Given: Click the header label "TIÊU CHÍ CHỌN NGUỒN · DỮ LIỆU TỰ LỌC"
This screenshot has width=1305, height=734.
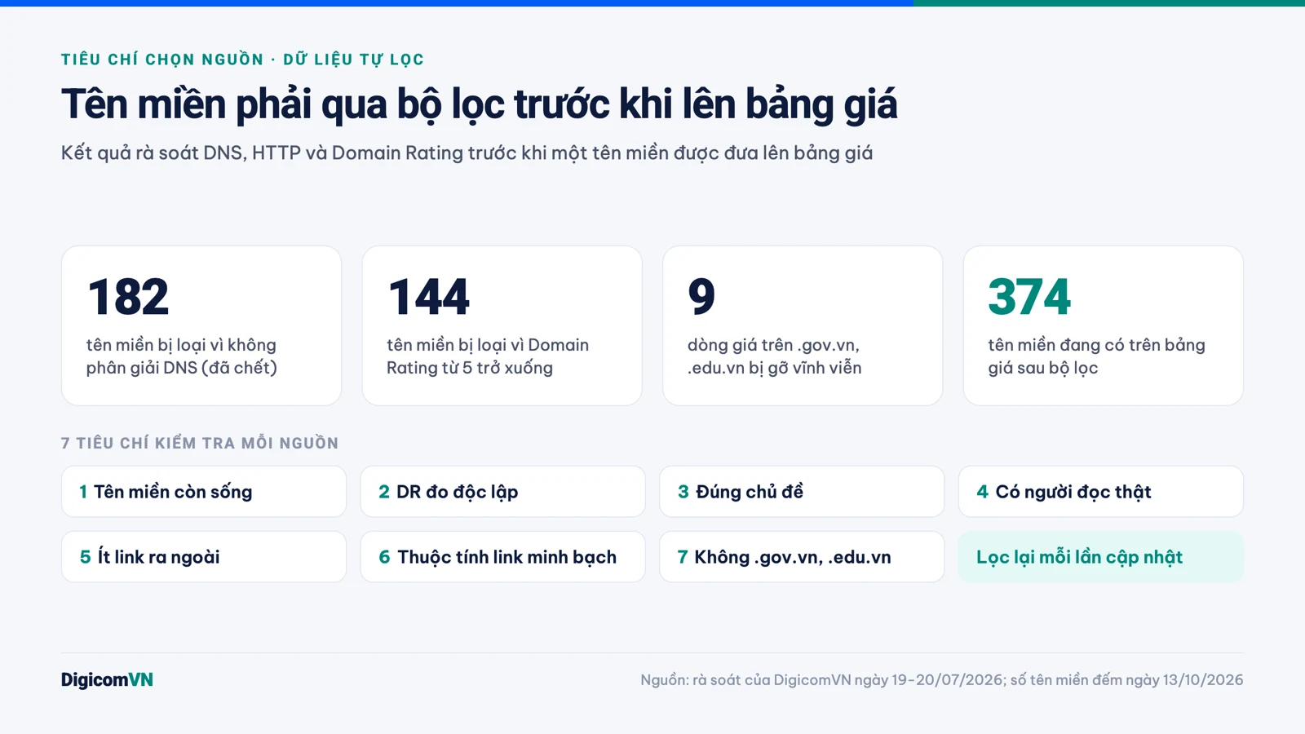Looking at the screenshot, I should tap(242, 60).
